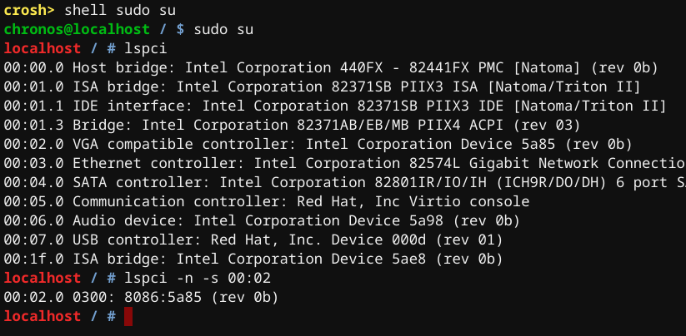Click the USB controller Device 000d line

pos(253,240)
